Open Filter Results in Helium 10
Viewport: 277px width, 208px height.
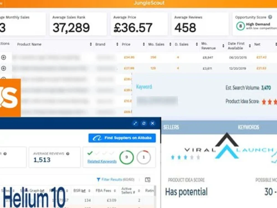click(x=116, y=179)
